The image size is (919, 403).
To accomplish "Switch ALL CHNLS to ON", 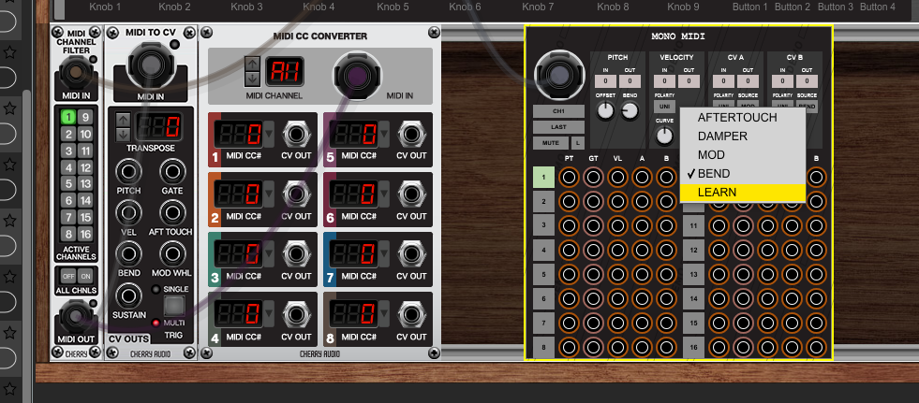I will [85, 276].
